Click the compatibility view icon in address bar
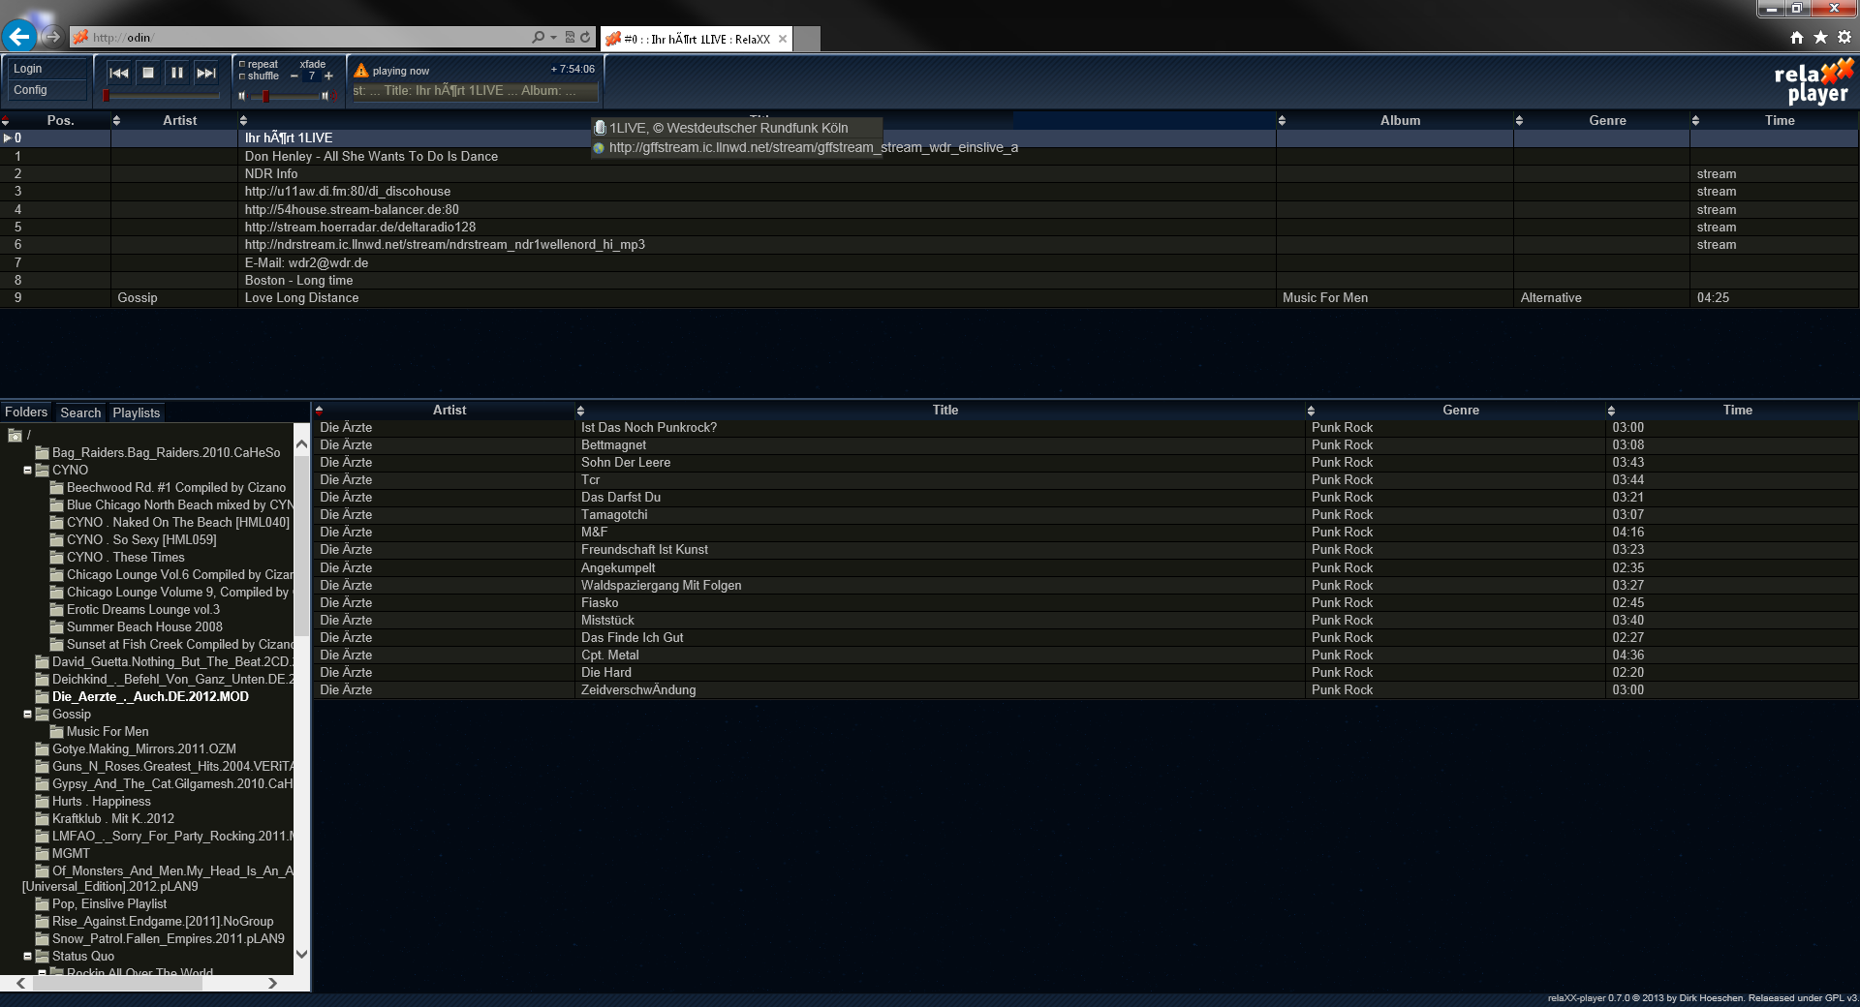 pos(571,37)
